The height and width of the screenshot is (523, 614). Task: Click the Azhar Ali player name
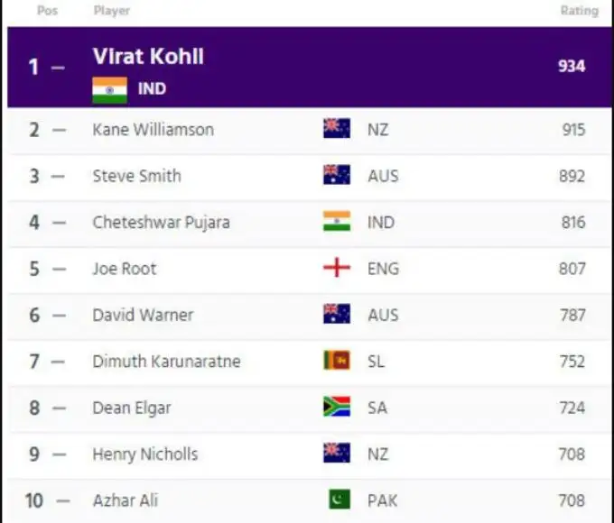(x=126, y=500)
